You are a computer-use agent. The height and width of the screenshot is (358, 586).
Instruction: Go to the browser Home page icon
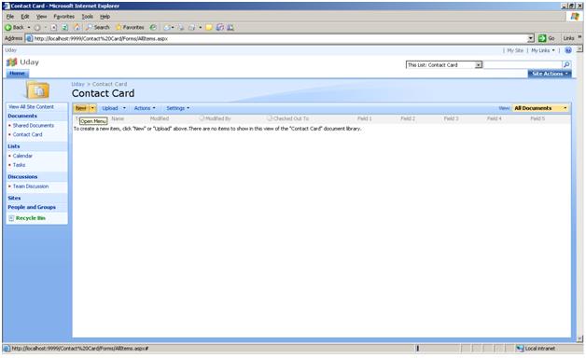point(77,27)
